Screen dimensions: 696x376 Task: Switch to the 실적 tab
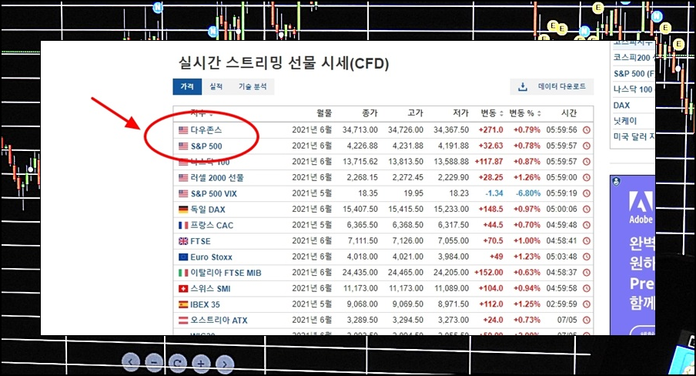click(216, 86)
